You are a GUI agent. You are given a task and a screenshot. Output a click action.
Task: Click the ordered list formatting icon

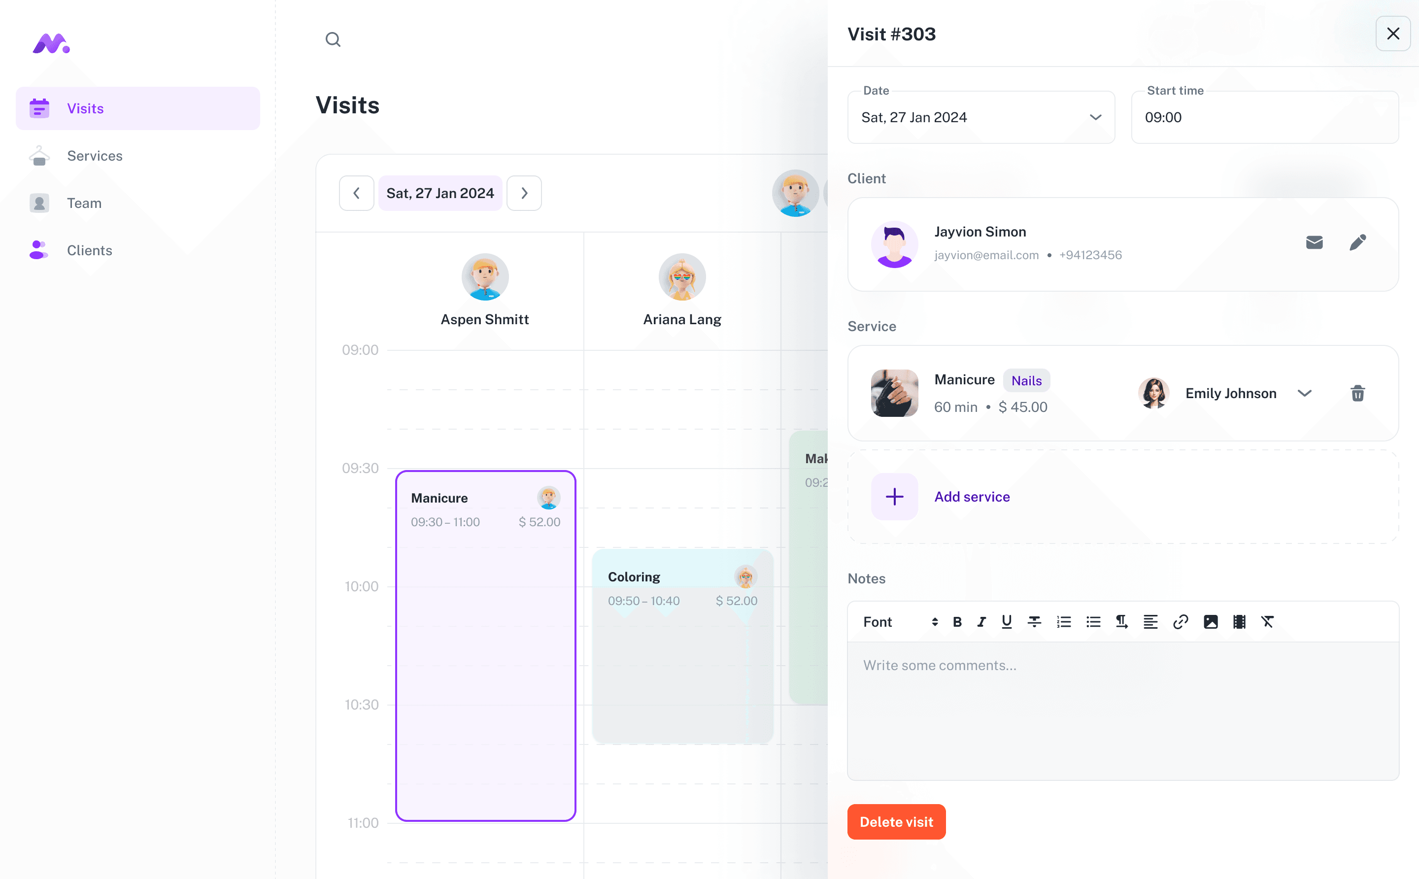click(x=1065, y=621)
